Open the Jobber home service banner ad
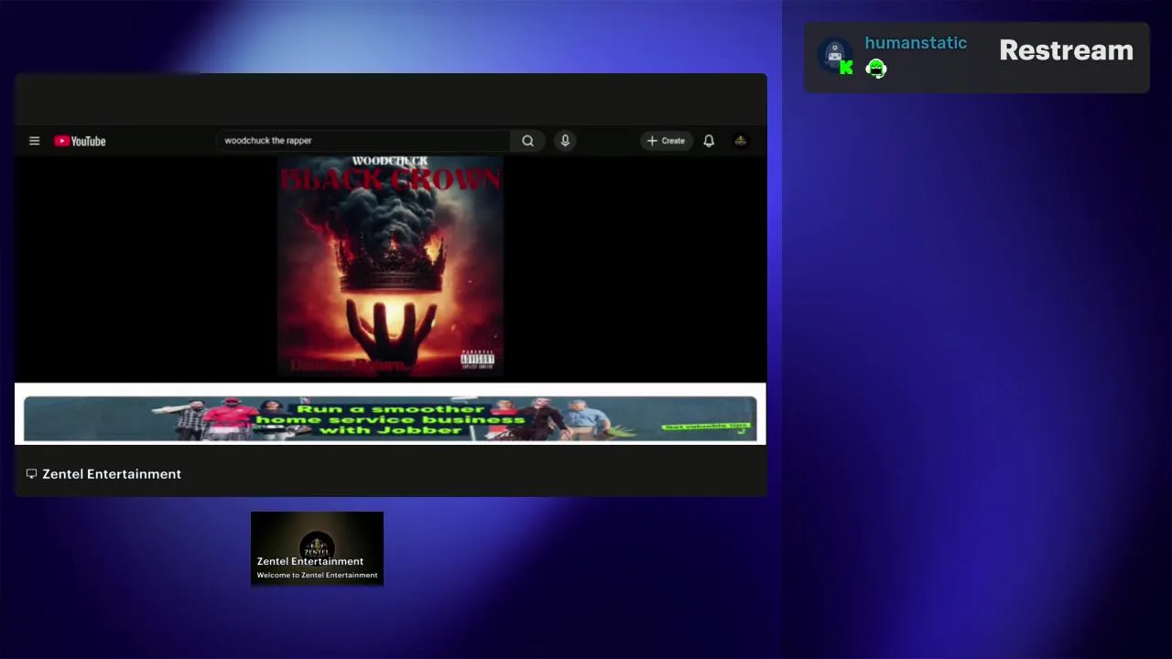 [x=390, y=419]
